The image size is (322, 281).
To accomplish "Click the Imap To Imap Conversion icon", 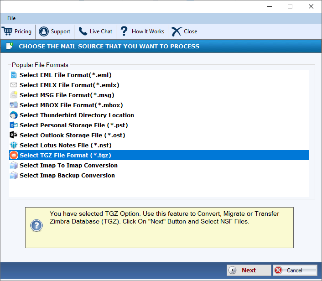I will pyautogui.click(x=14, y=165).
